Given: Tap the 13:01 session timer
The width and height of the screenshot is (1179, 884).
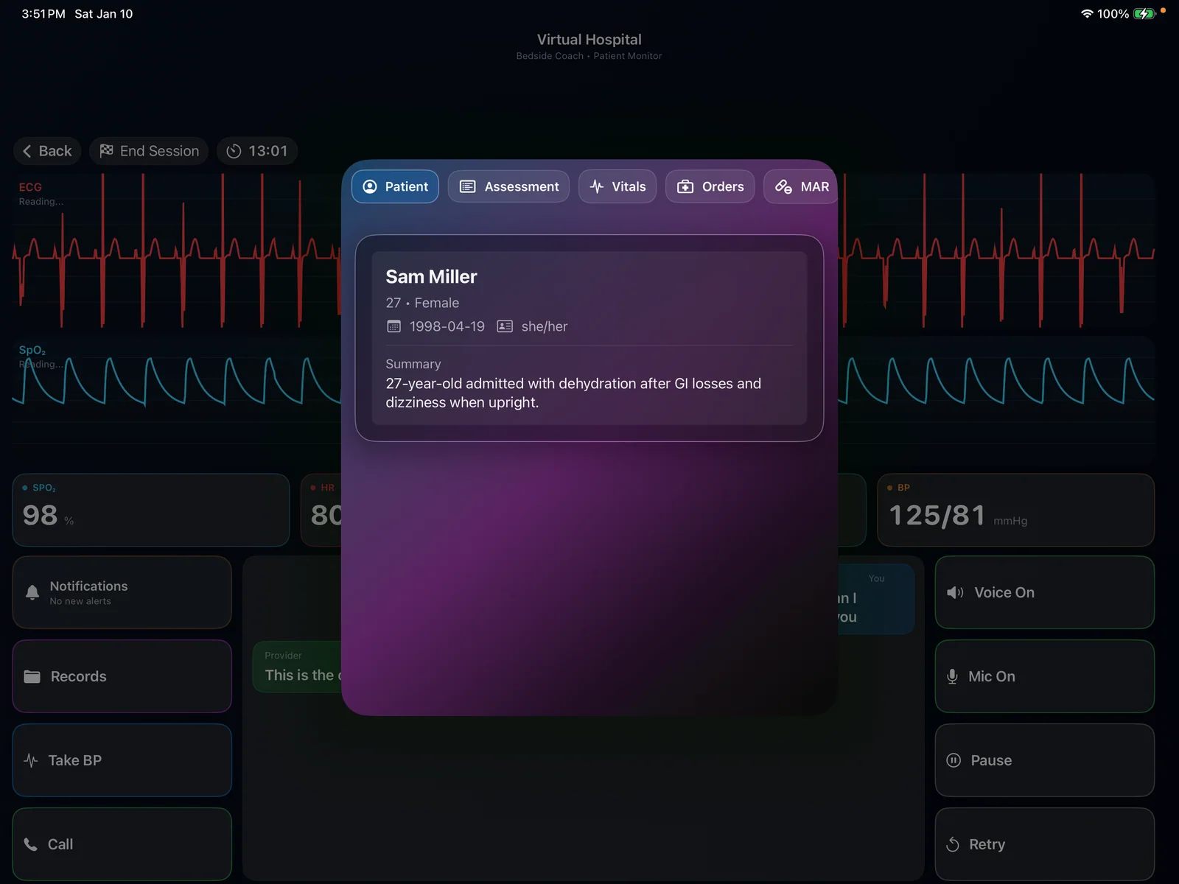Looking at the screenshot, I should click(257, 151).
